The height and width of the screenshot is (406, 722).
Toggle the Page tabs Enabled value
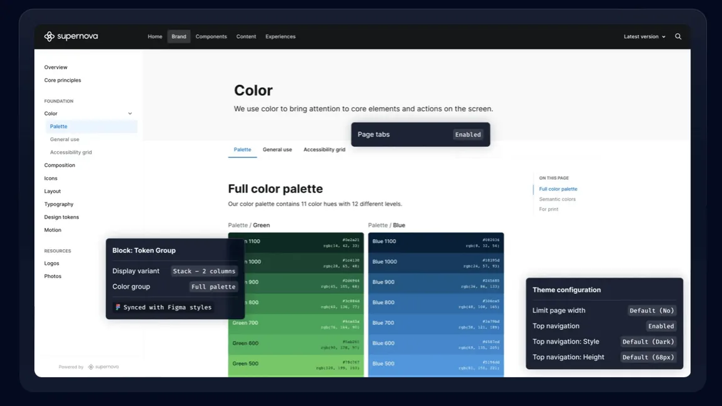tap(468, 134)
